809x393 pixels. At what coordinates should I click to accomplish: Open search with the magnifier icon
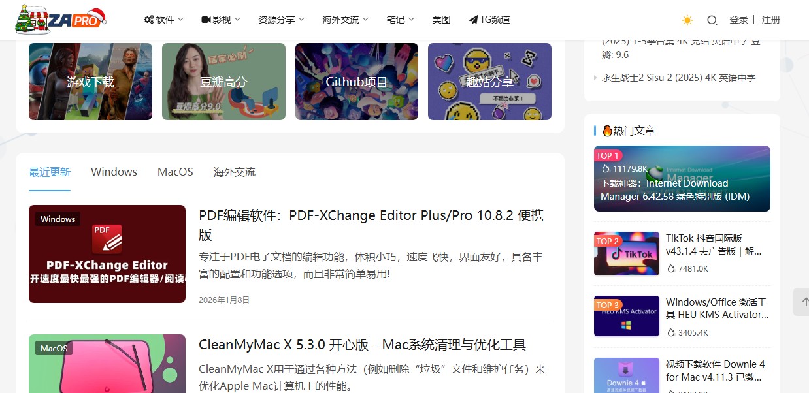coord(712,20)
